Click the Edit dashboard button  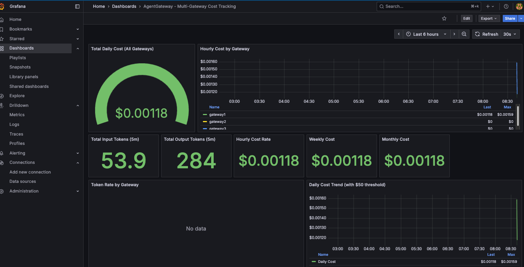[466, 19]
